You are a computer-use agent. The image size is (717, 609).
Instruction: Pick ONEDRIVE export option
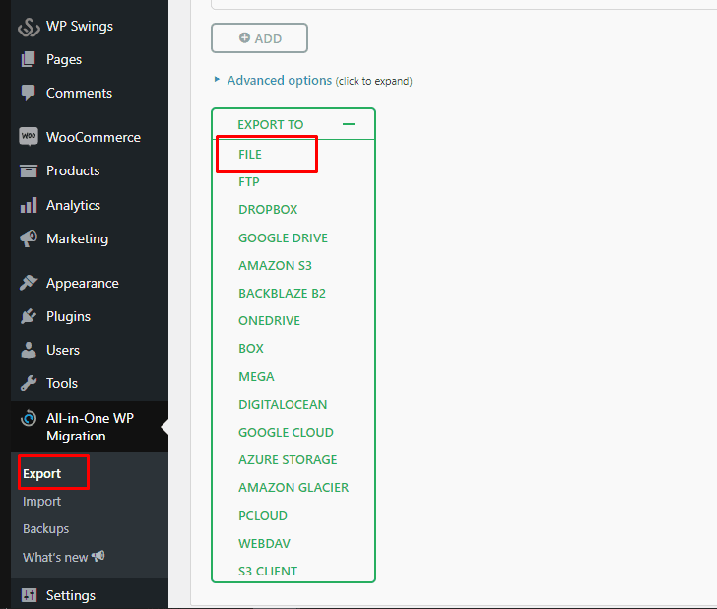269,320
